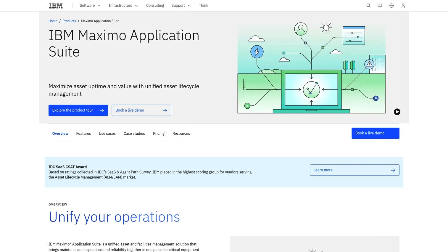Open the globe region selector
448x252 pixels.
pyautogui.click(x=391, y=6)
